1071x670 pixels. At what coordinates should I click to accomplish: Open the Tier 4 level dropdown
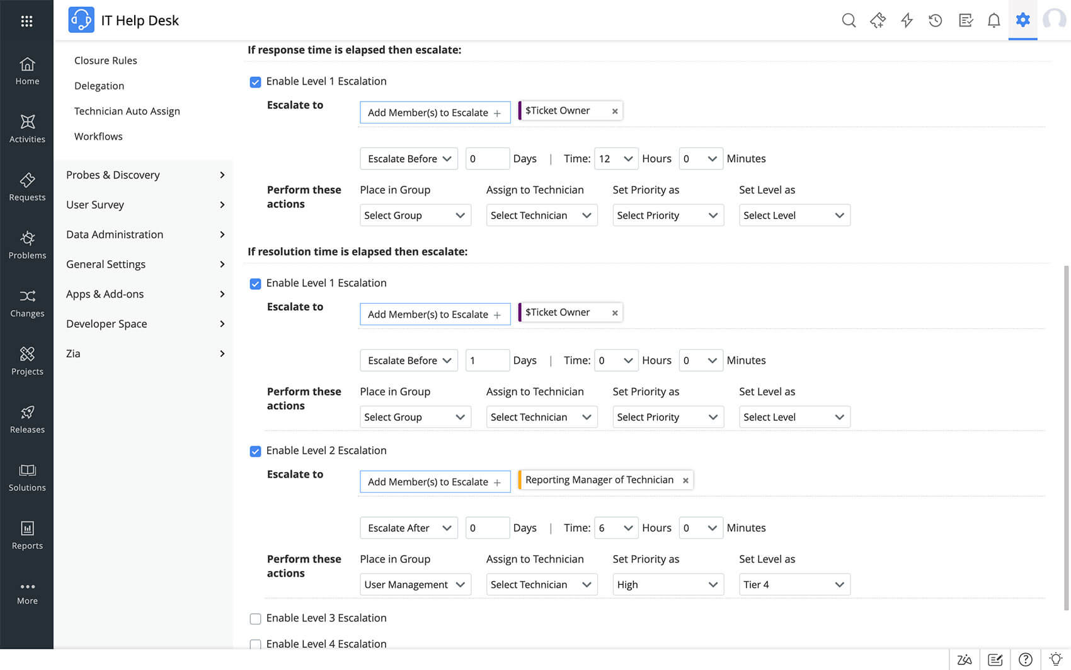pyautogui.click(x=794, y=585)
